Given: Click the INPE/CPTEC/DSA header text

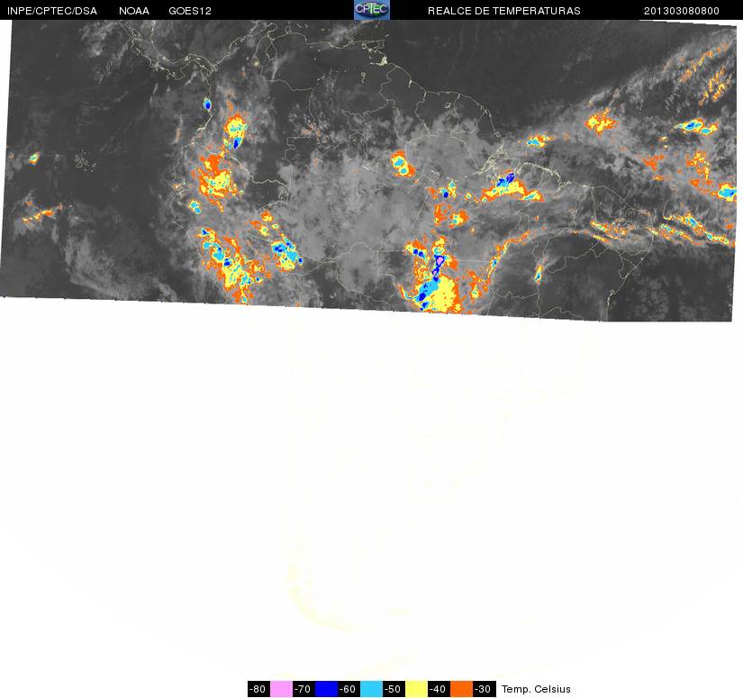Looking at the screenshot, I should coord(52,11).
